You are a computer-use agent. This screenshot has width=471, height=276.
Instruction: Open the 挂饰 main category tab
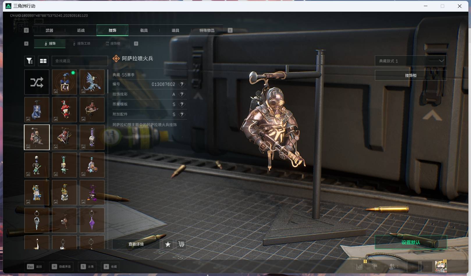[112, 30]
